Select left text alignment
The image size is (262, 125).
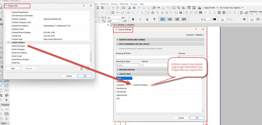[x=162, y=19]
